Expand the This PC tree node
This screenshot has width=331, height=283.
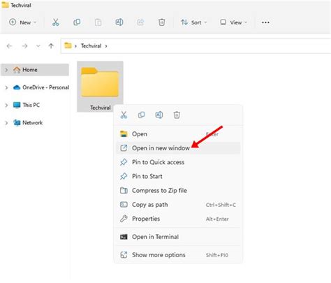click(6, 106)
